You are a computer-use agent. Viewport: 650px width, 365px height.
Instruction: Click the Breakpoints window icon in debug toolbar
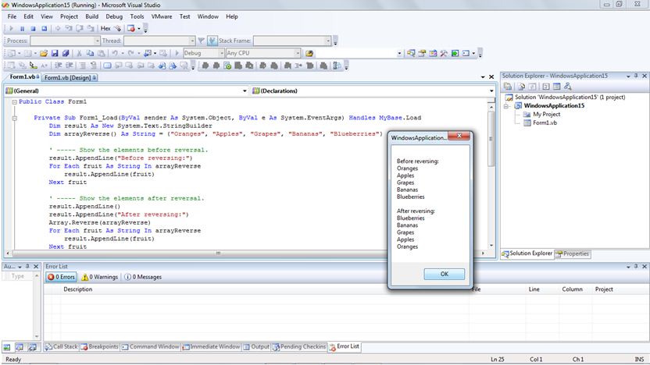131,29
